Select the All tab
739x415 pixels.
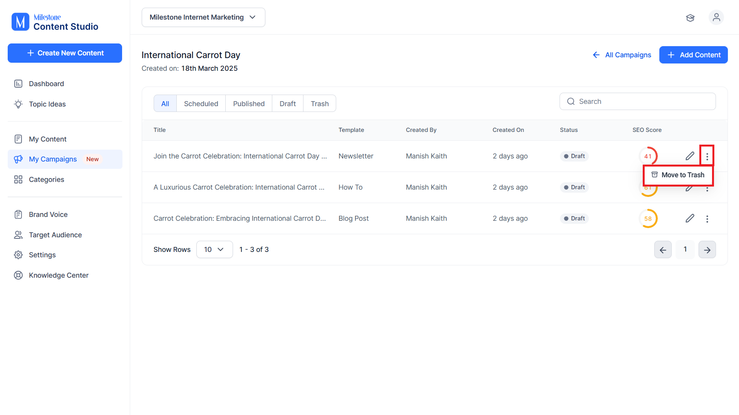point(165,103)
